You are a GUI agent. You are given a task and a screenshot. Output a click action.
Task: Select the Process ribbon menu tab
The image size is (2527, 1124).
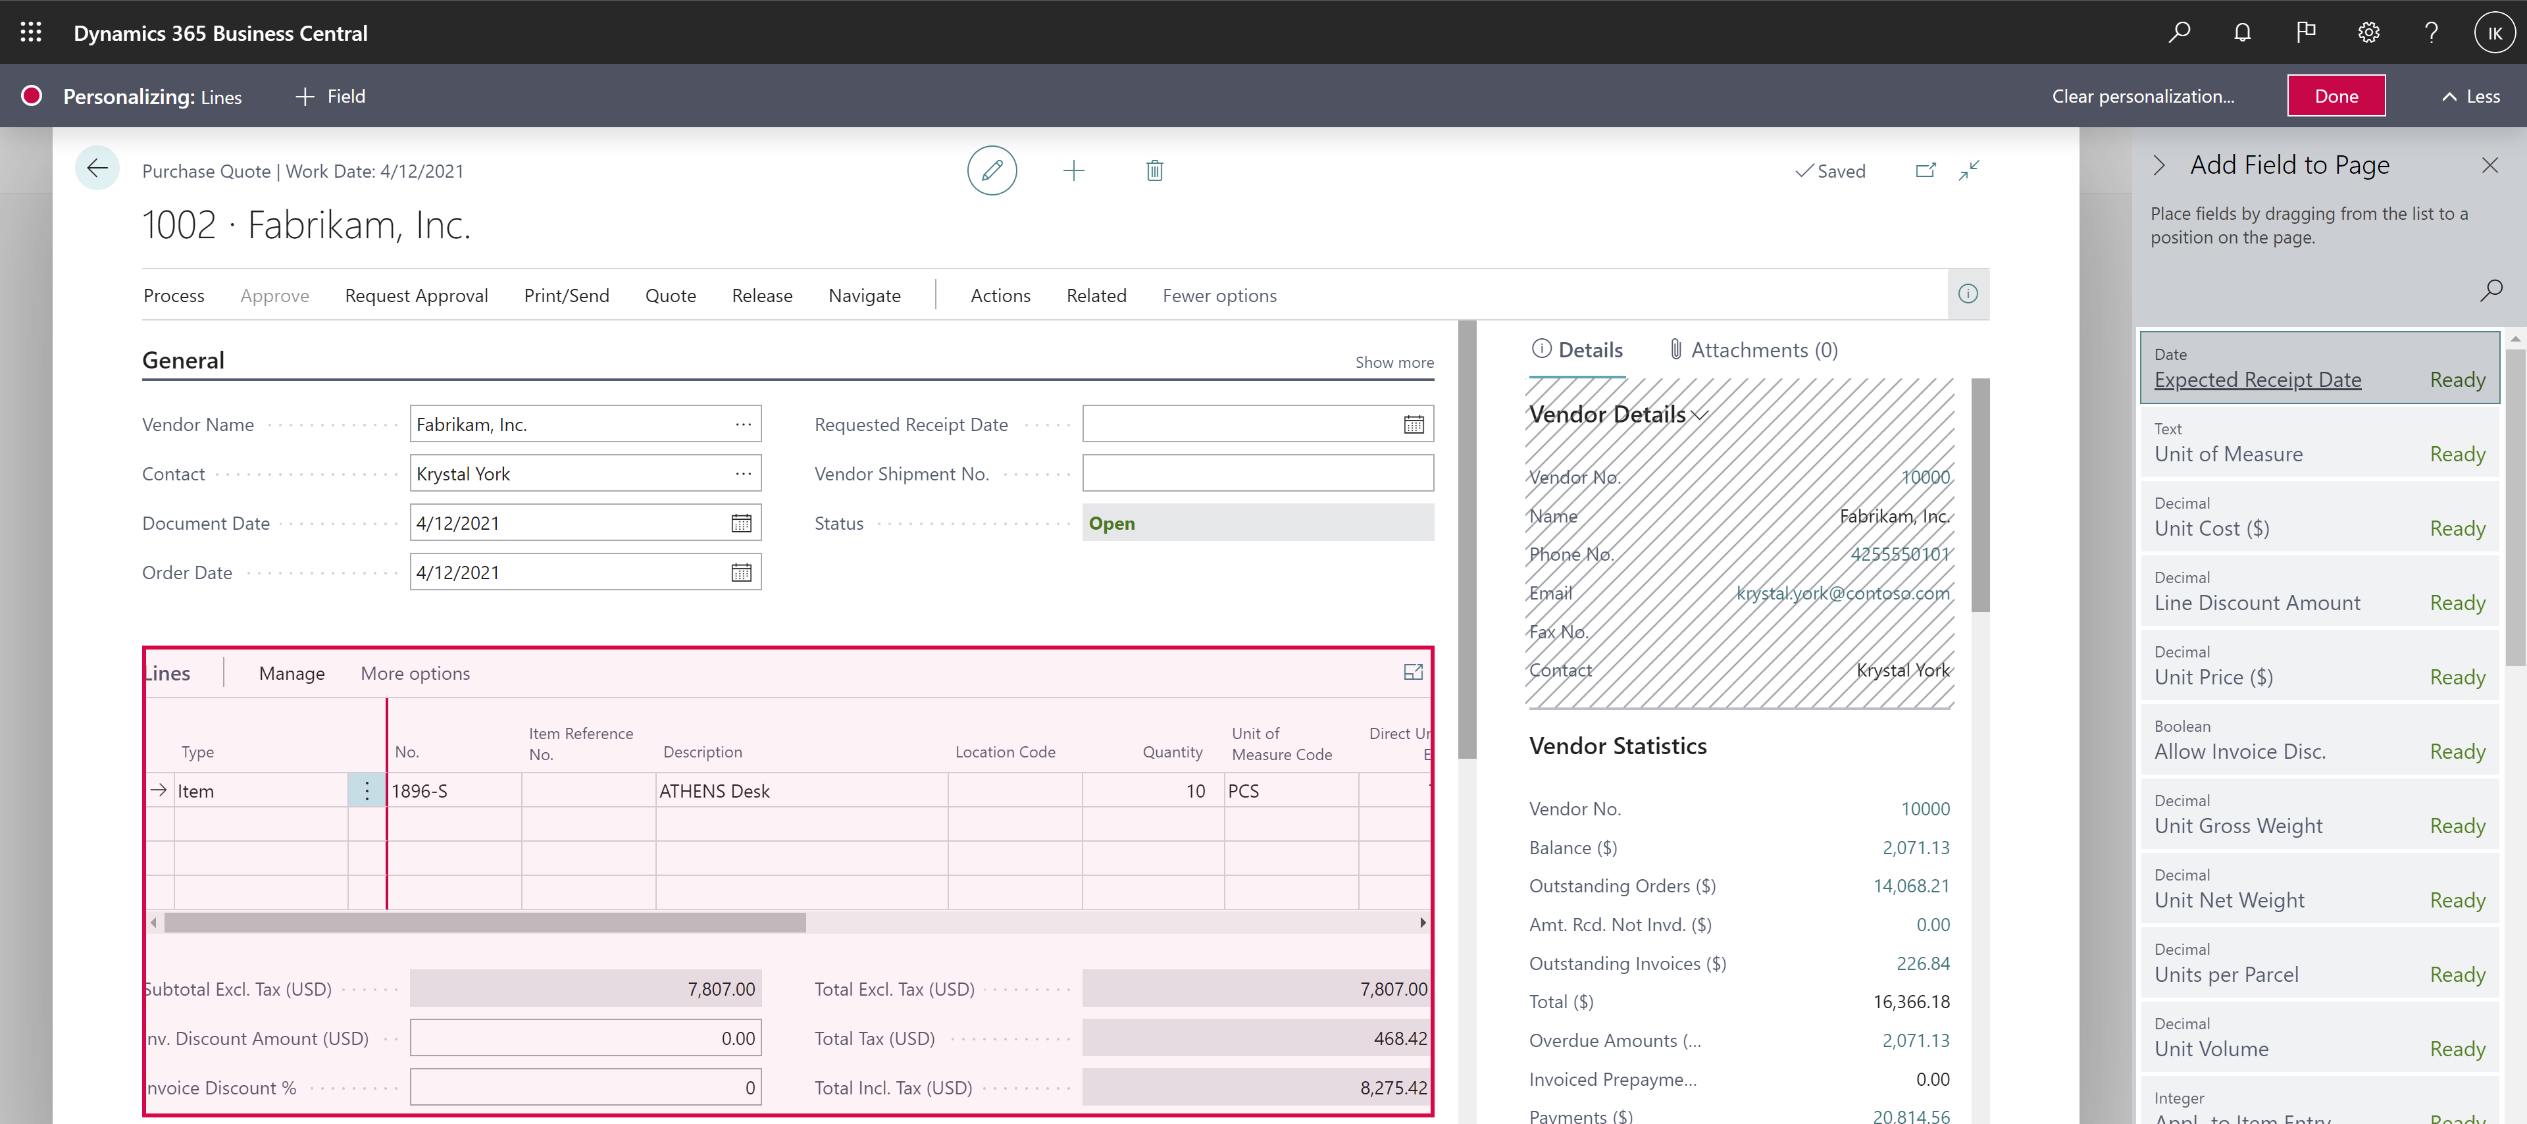(174, 294)
